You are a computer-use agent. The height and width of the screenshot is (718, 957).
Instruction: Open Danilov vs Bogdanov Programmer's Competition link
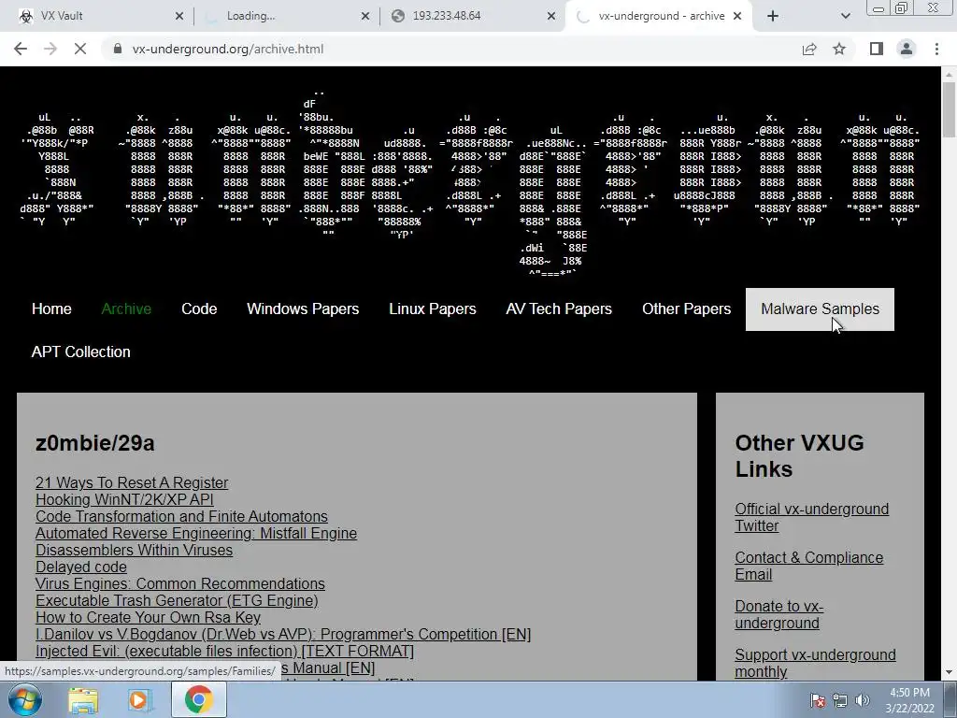tap(283, 635)
